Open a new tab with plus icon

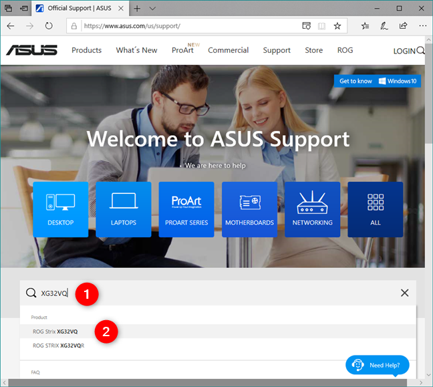(x=137, y=9)
